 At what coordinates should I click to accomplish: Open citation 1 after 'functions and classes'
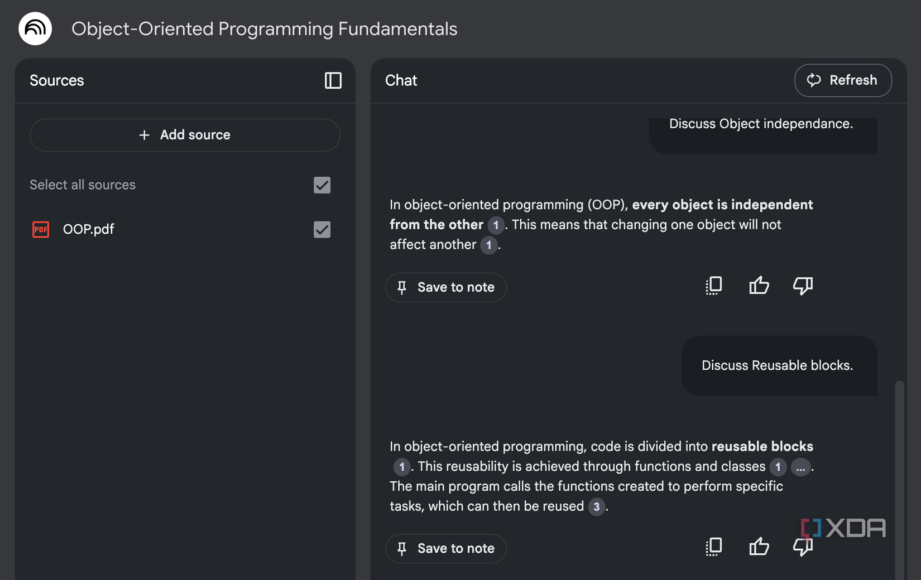click(778, 467)
